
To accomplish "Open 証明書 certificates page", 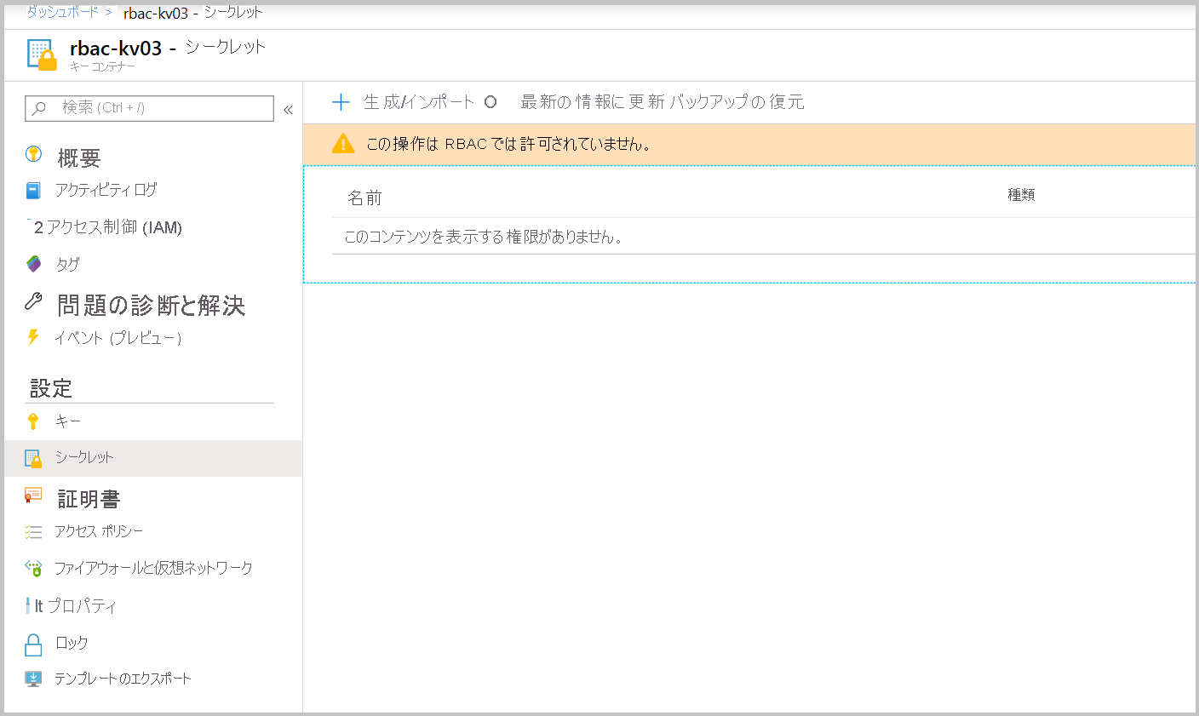I will [x=89, y=499].
